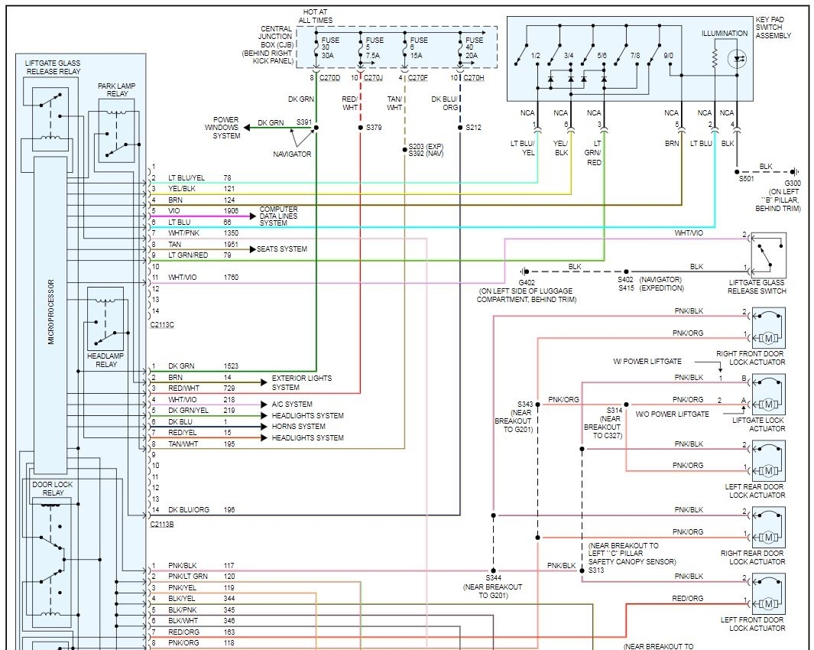Click the Park Lamp Relay symbol
The height and width of the screenshot is (650, 814).
point(117,131)
